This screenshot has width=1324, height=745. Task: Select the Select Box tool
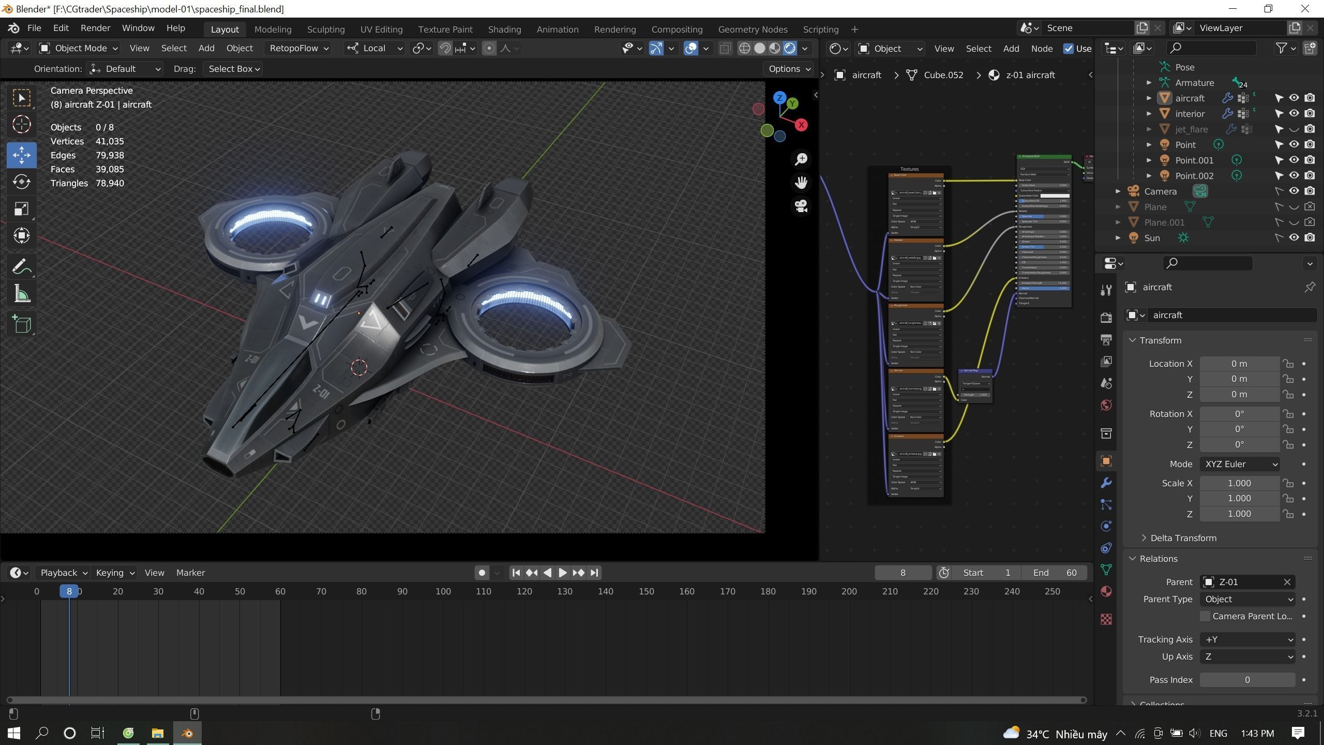coord(22,98)
